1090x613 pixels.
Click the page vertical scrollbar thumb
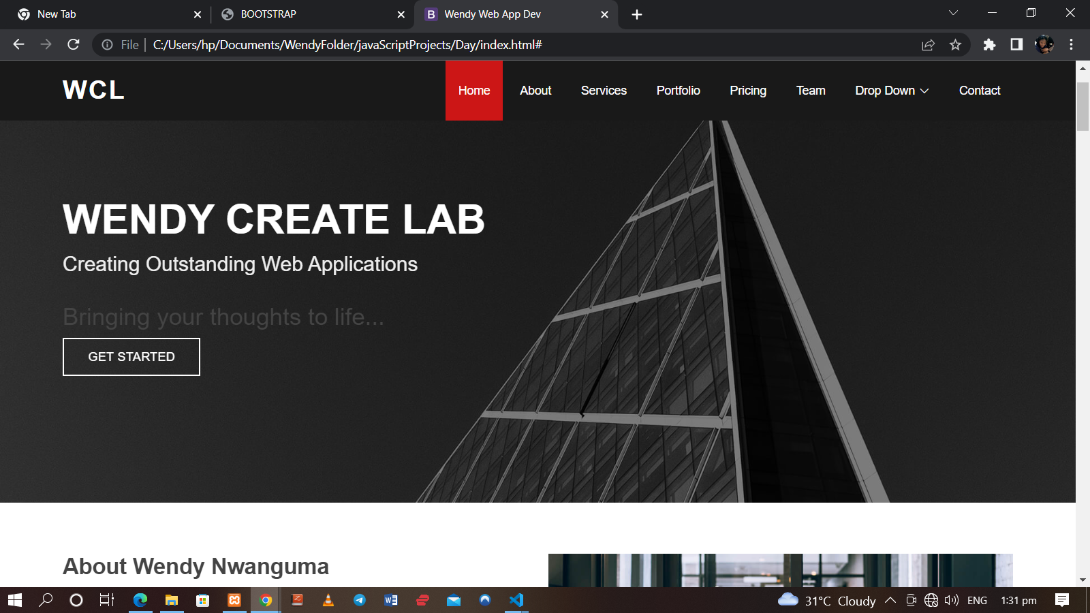pyautogui.click(x=1083, y=106)
